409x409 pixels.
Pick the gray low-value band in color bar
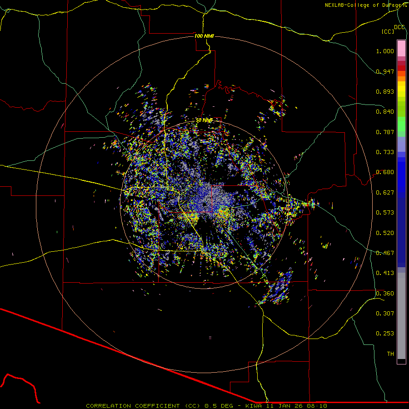pyautogui.click(x=401, y=316)
